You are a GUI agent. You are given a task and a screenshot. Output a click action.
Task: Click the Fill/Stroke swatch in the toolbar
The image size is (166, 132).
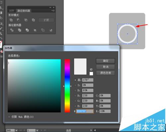click(x=1, y=44)
